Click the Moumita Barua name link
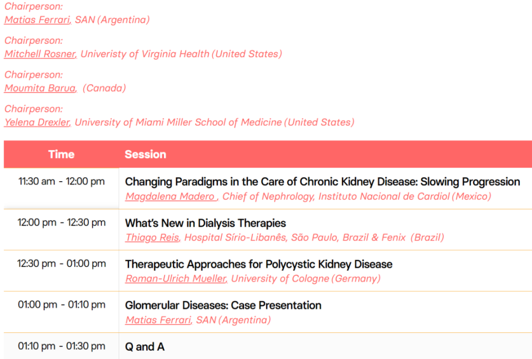The height and width of the screenshot is (359, 532). click(x=40, y=88)
